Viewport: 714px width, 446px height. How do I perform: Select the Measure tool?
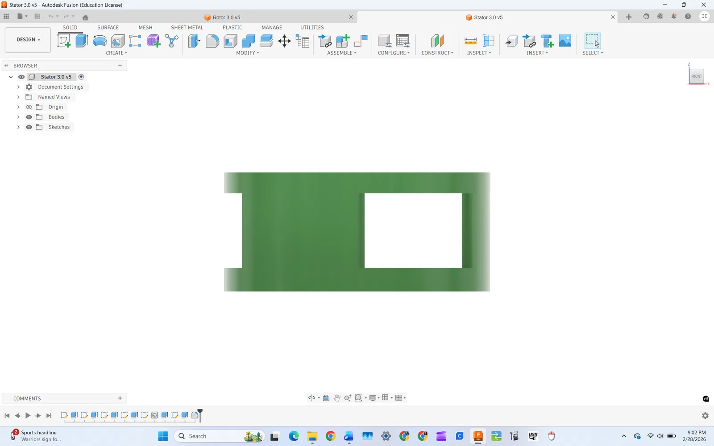(470, 41)
